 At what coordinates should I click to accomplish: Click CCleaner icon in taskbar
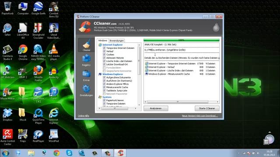click(x=120, y=153)
